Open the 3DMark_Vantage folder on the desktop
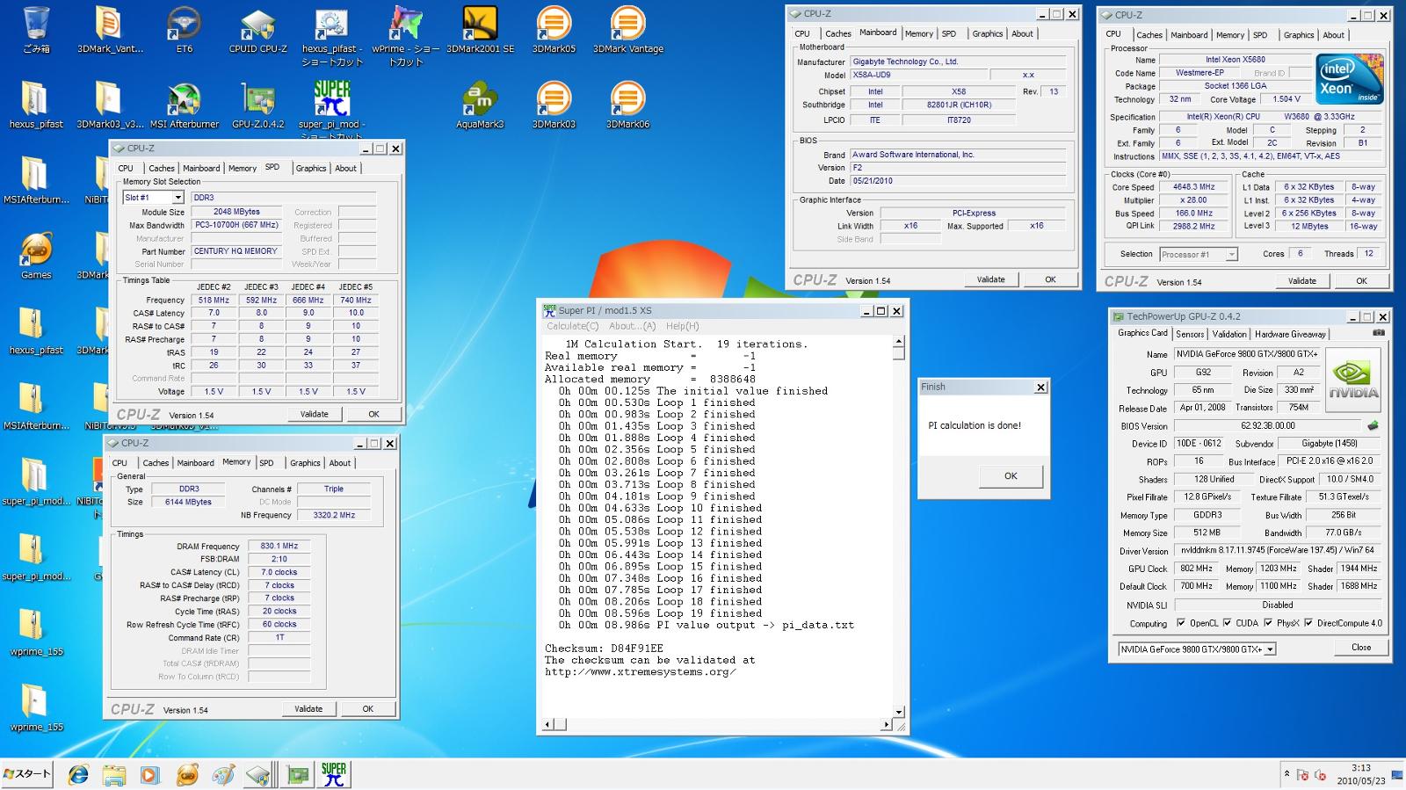 110,30
